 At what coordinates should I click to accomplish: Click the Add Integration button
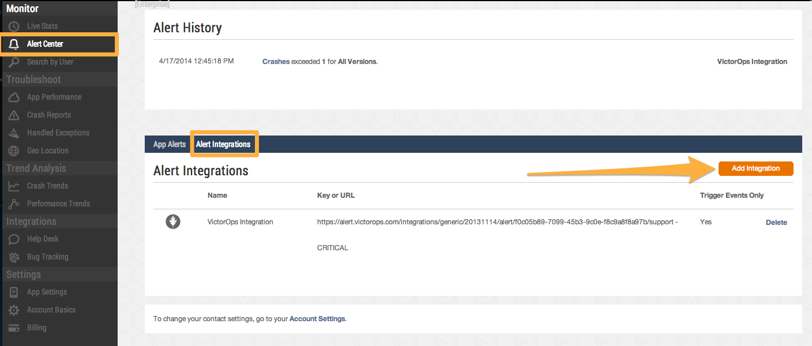pyautogui.click(x=755, y=168)
